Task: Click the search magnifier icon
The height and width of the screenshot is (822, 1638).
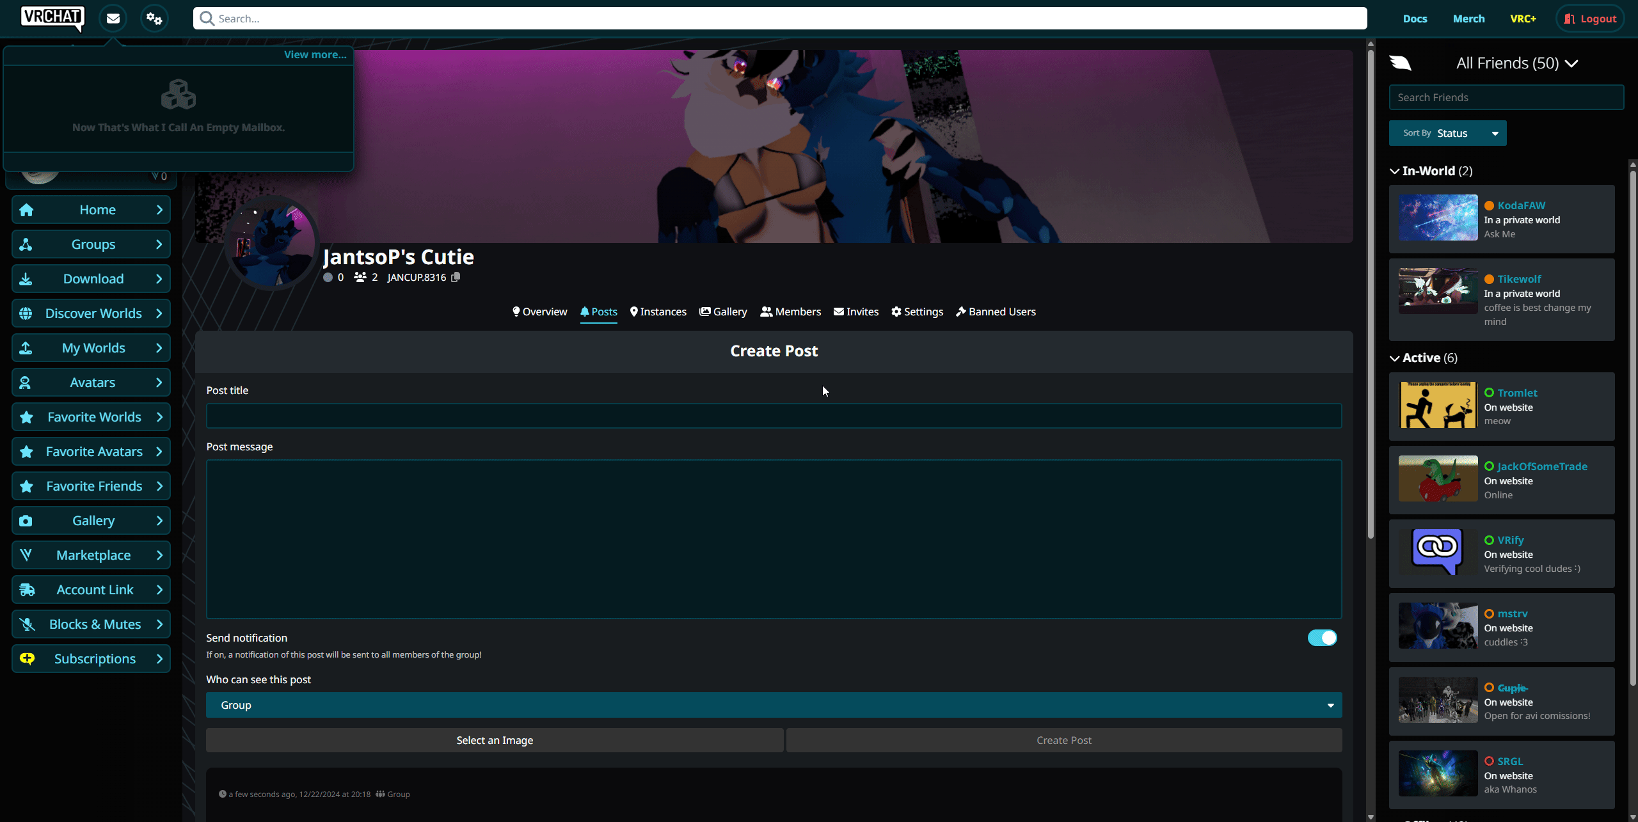Action: pos(207,19)
